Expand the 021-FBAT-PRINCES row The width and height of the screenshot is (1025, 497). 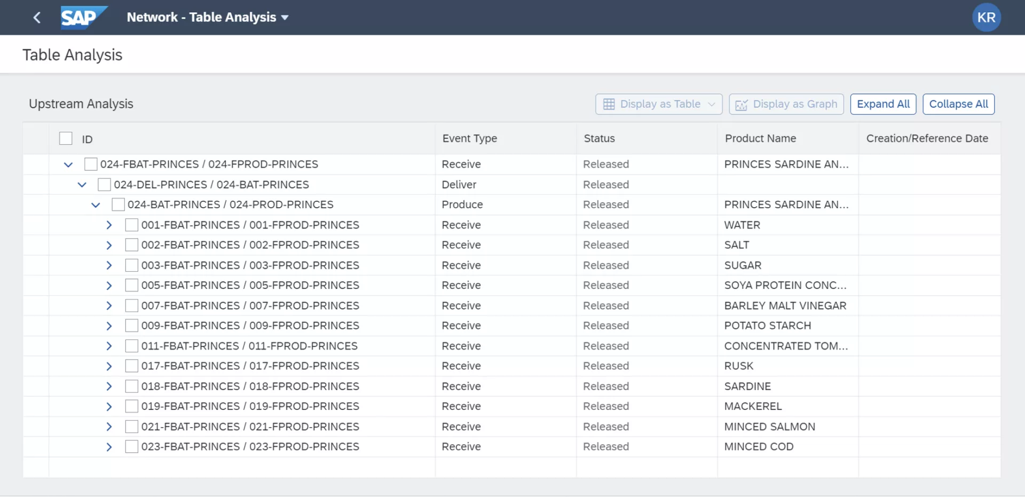click(109, 427)
